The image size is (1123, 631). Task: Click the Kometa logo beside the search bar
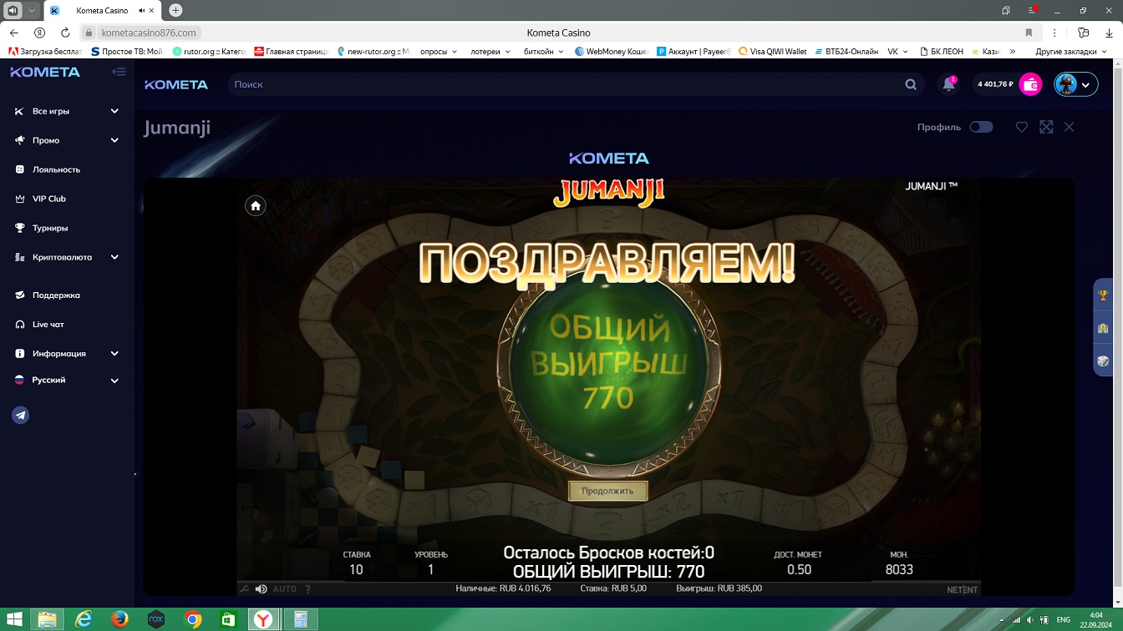pyautogui.click(x=176, y=84)
